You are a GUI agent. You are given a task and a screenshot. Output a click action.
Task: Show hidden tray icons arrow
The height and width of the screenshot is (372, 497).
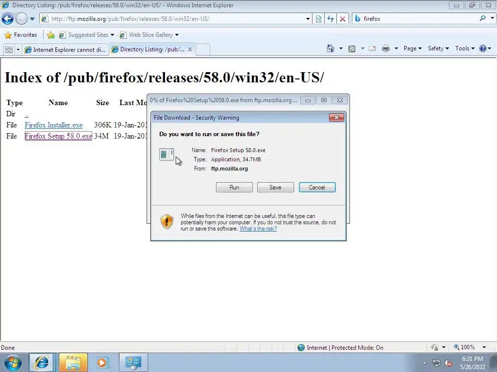click(x=424, y=363)
